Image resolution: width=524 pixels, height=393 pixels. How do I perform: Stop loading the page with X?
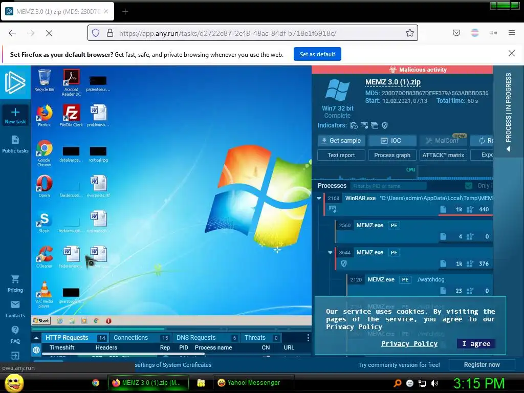(49, 33)
